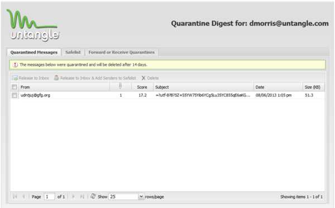Click the attachment count 1 cell
Screen dimensions: 335x208
(x=121, y=95)
